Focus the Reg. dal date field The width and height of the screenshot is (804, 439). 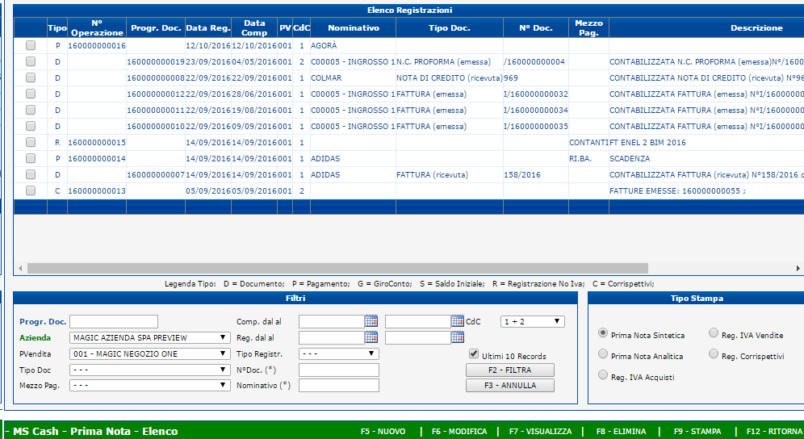[x=332, y=337]
